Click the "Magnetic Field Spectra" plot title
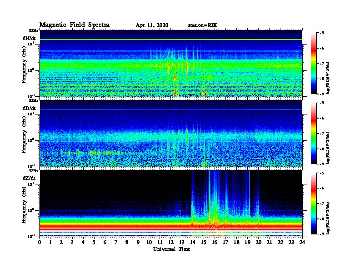The image size is (360, 278). pos(75,25)
